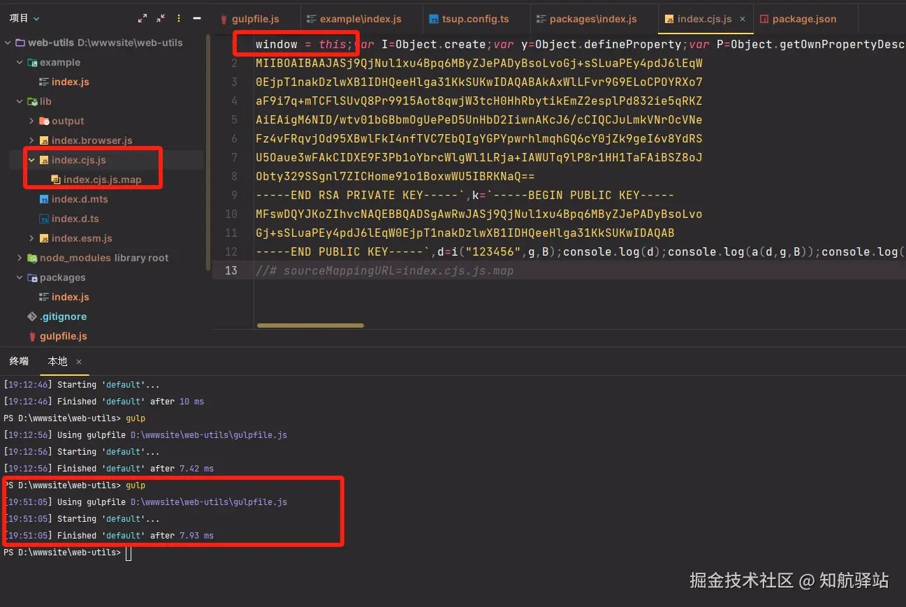Switch to the gulpfile.js editor tab

[x=256, y=19]
